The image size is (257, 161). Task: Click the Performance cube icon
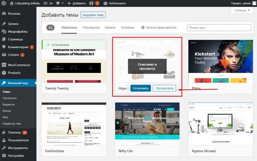tap(106, 3)
